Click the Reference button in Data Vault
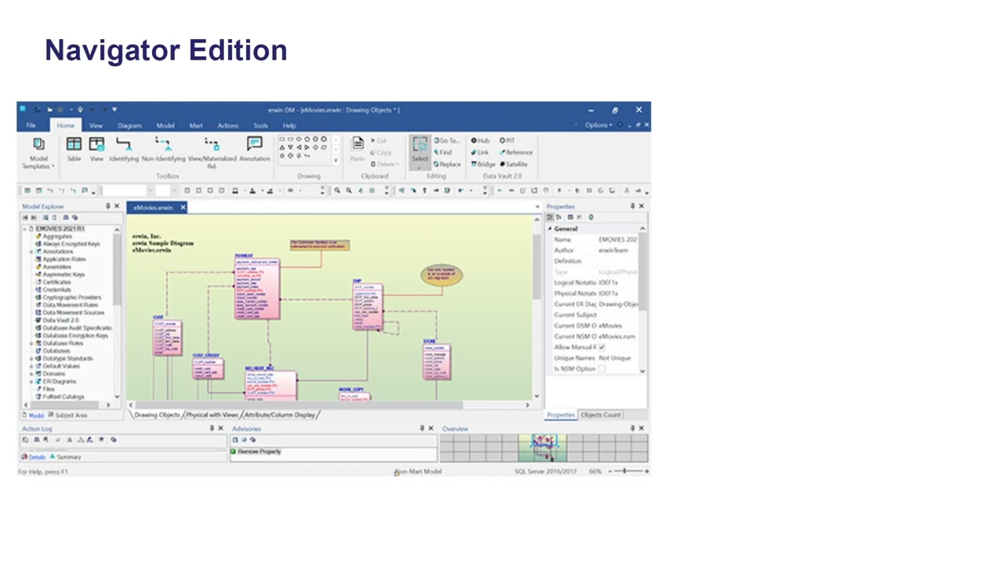 pyautogui.click(x=516, y=153)
